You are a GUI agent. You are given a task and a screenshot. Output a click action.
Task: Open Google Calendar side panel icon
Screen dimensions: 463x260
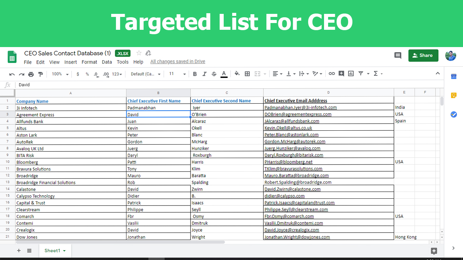(454, 77)
